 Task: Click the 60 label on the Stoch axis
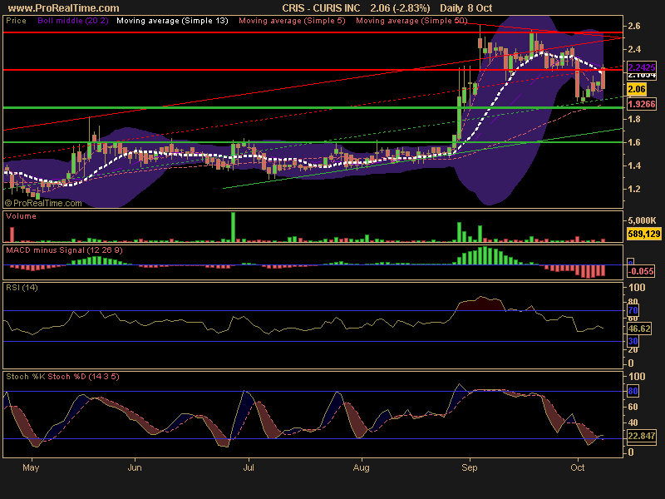coord(633,407)
